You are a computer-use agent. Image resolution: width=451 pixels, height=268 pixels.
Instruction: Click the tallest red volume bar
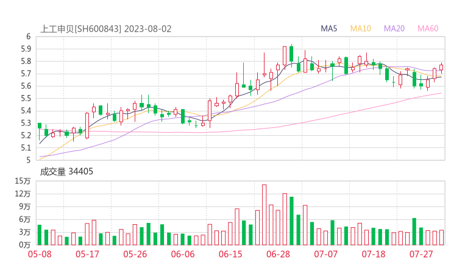pyautogui.click(x=265, y=214)
